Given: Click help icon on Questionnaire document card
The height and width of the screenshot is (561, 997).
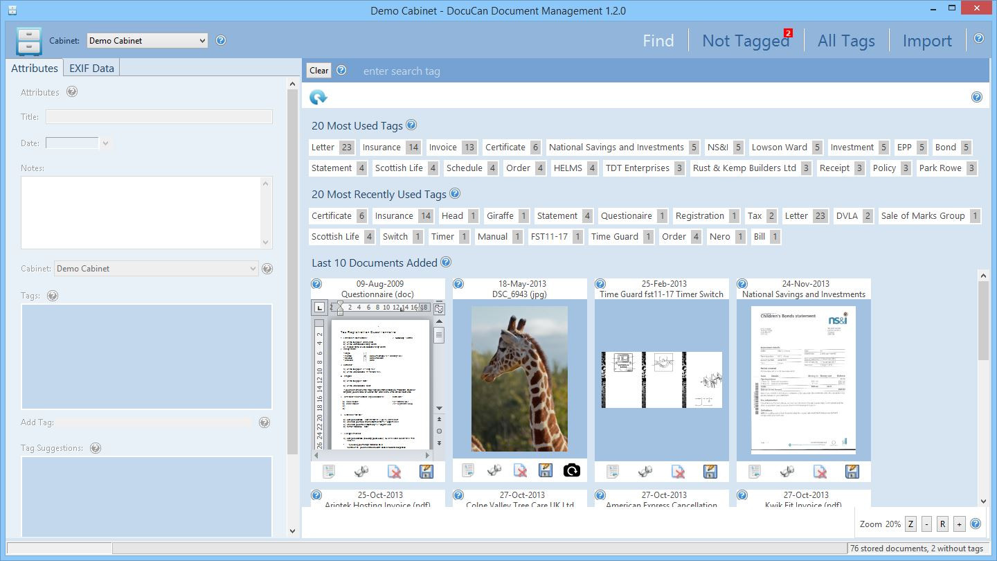Looking at the screenshot, I should coord(316,284).
